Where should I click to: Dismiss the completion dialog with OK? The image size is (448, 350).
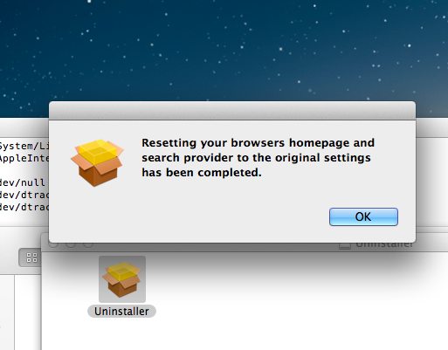pyautogui.click(x=363, y=216)
